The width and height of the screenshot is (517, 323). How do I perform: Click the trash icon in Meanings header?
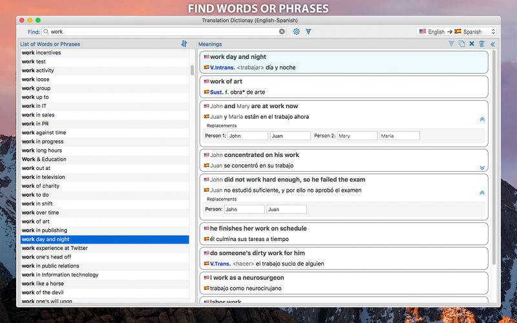coord(481,44)
